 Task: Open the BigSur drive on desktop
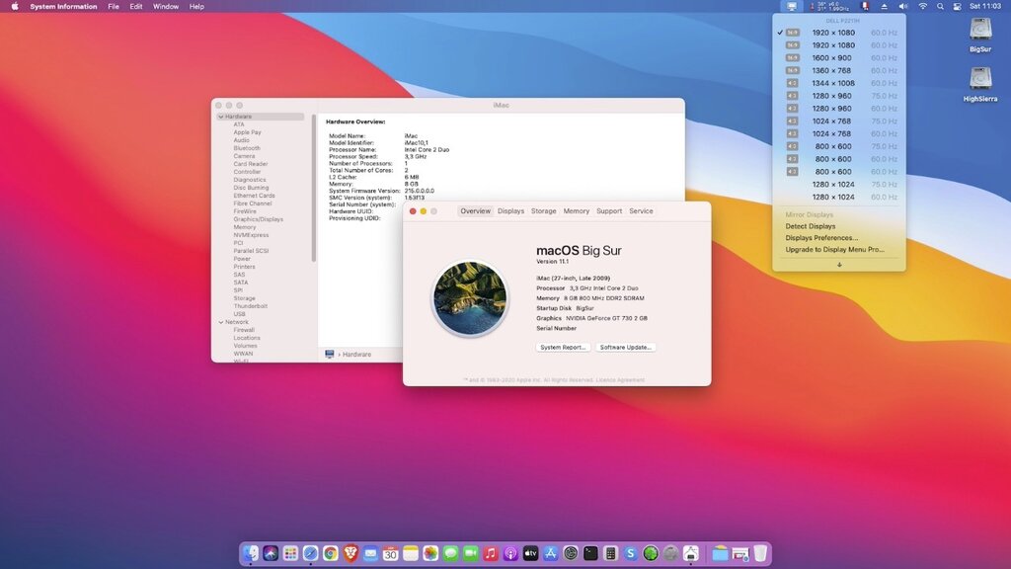coord(980,30)
